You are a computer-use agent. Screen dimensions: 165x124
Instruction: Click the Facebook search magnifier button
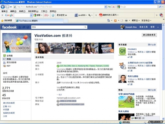pos(85,27)
